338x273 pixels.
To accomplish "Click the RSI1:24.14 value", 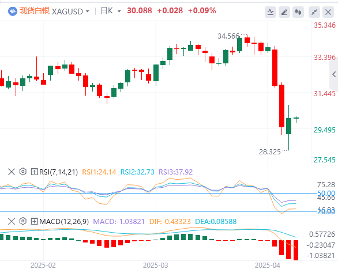I will pyautogui.click(x=99, y=172).
